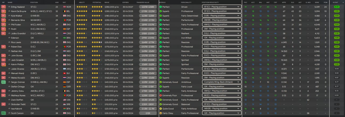The width and height of the screenshot is (345, 117).
Task: Click Kevin De Bruyne's 7.56 average rating badge
Action: click(337, 11)
